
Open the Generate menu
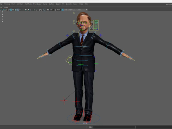point(69,4)
